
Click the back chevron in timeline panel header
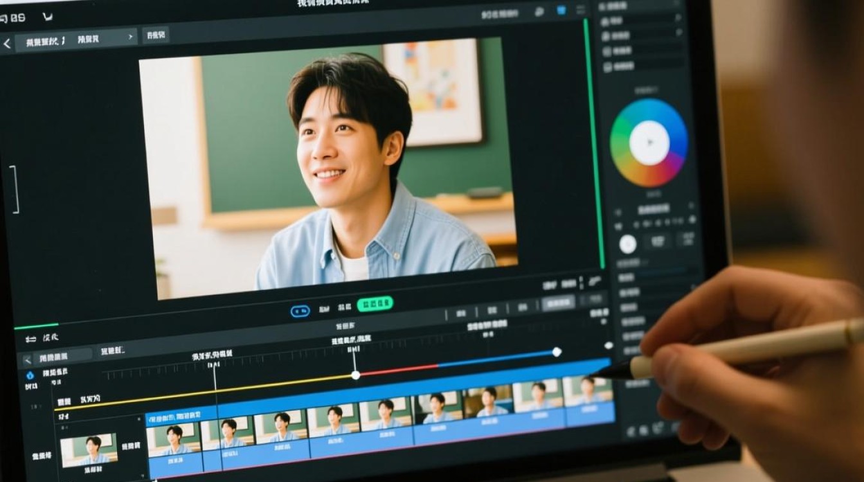(28, 359)
